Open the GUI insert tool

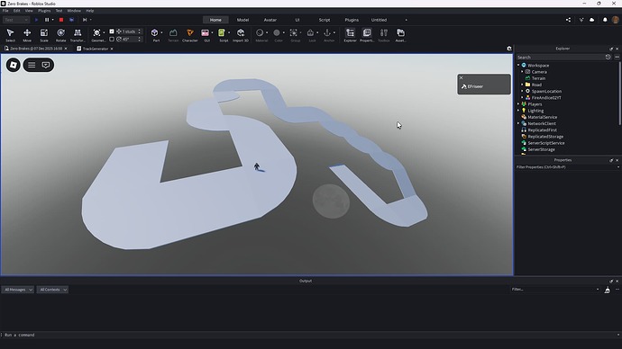pyautogui.click(x=206, y=35)
